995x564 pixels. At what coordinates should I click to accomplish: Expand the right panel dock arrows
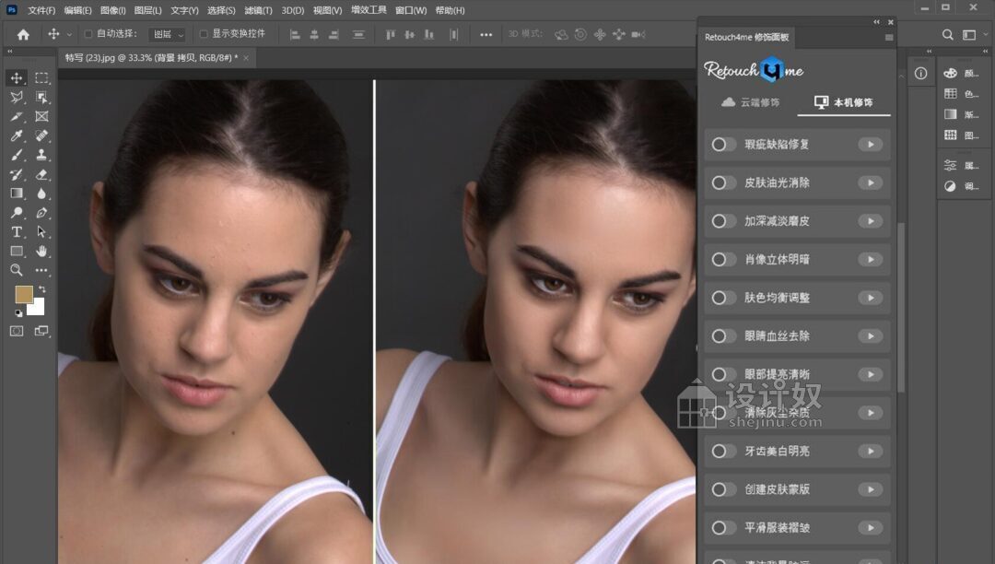(x=986, y=51)
